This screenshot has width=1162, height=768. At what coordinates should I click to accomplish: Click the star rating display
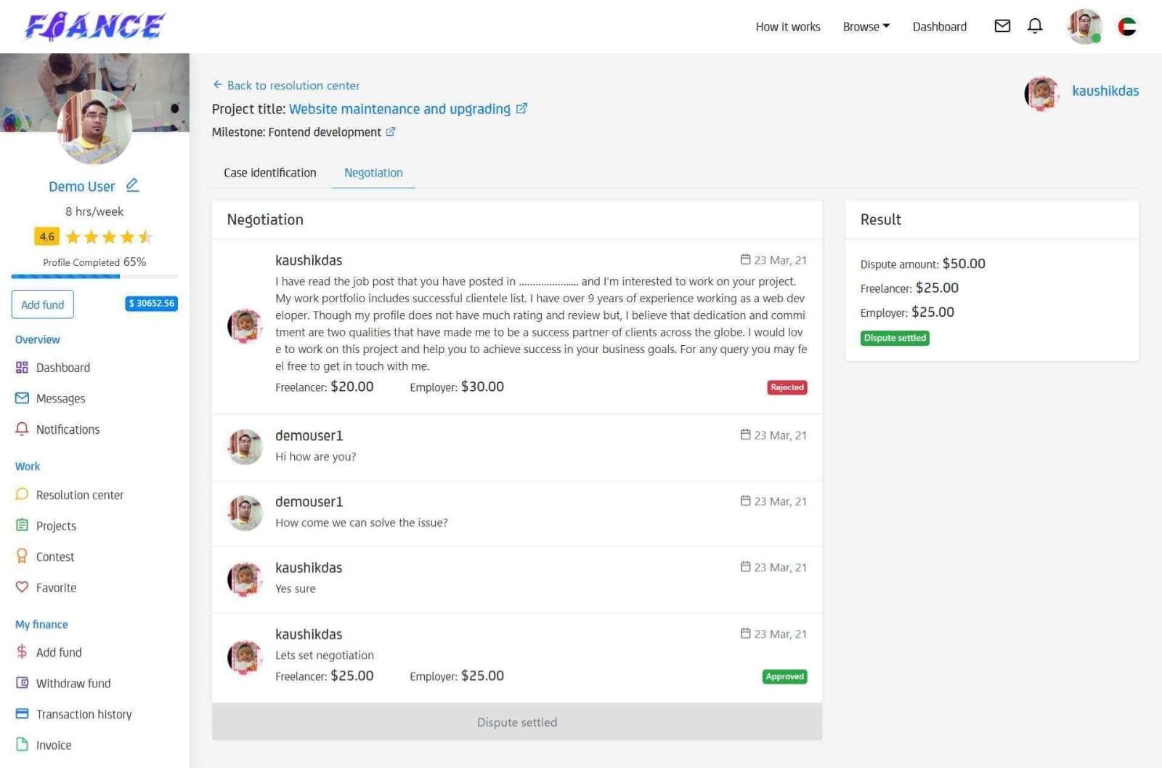click(108, 237)
